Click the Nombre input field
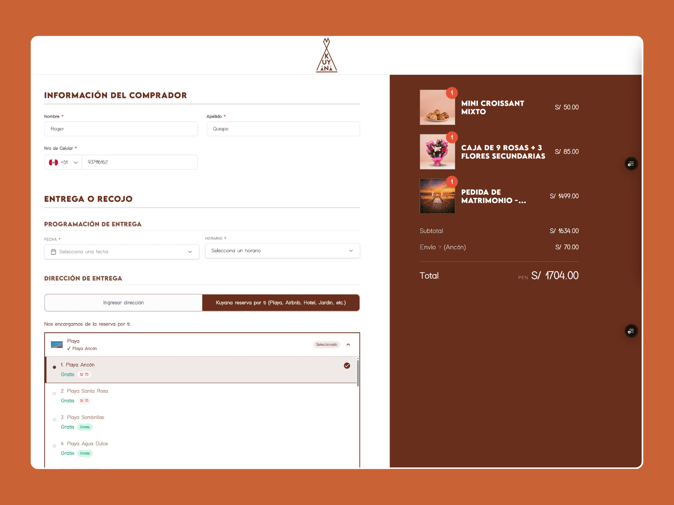This screenshot has height=505, width=674. (121, 129)
